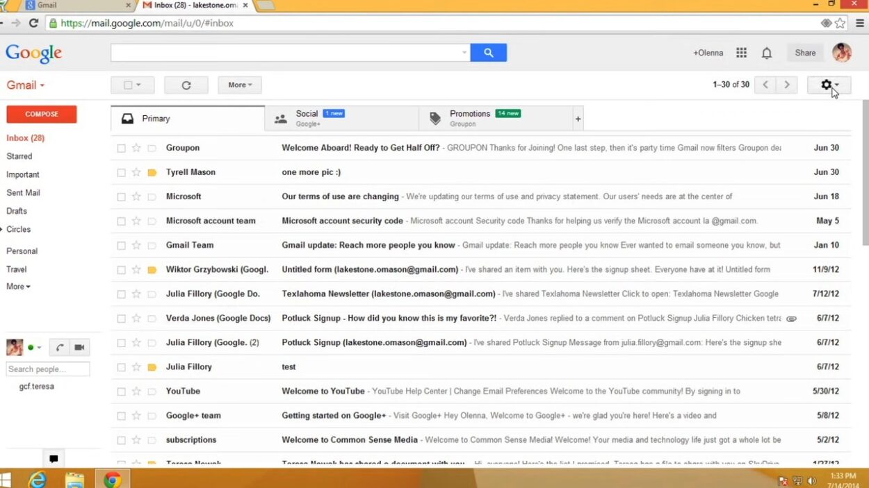Switch to the Social tab
869x488 pixels.
click(342, 119)
